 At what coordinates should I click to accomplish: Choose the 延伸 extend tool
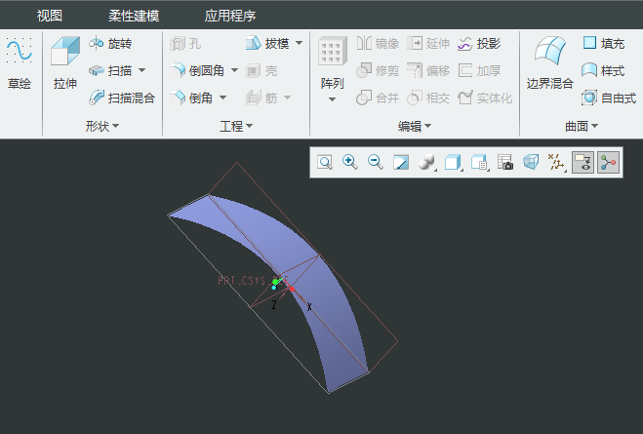coord(428,44)
